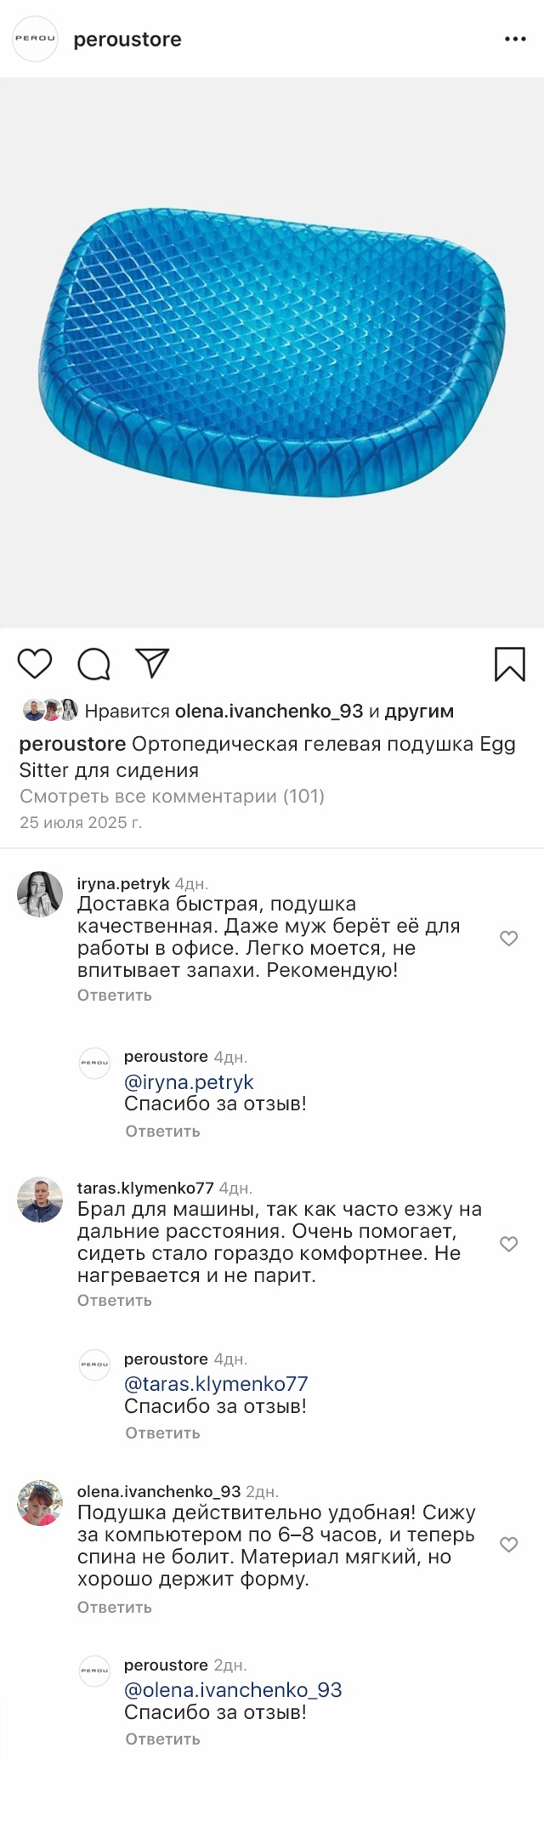Screen dimensions: 544x1844
Task: Open olena.ivanchenko_93's avatar photo
Action: click(40, 1502)
